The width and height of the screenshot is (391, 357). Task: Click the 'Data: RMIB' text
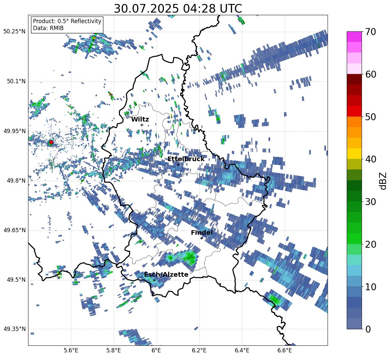pos(48,28)
